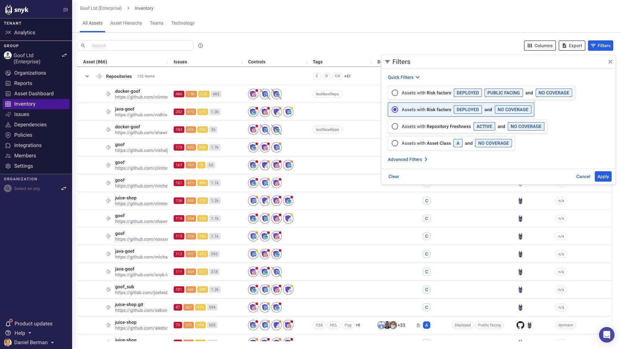
Task: Click Deployed risk factor chip in juice-shop row
Action: (x=463, y=325)
